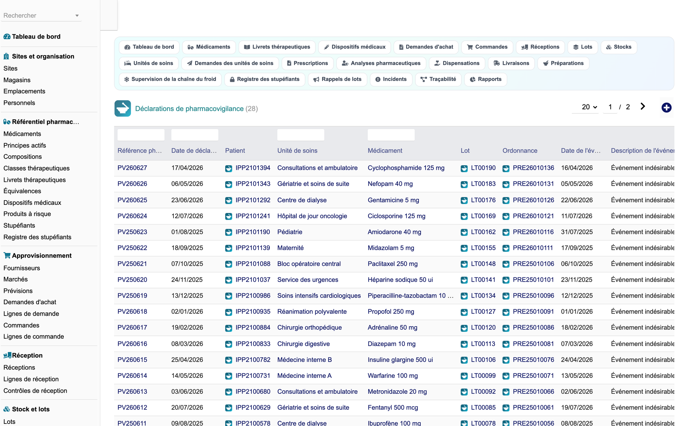Click the pharmacovigilance mortar icon
This screenshot has height=426, width=689.
click(x=123, y=108)
